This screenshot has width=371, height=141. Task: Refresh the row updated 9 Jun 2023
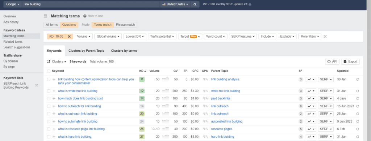click(358, 121)
